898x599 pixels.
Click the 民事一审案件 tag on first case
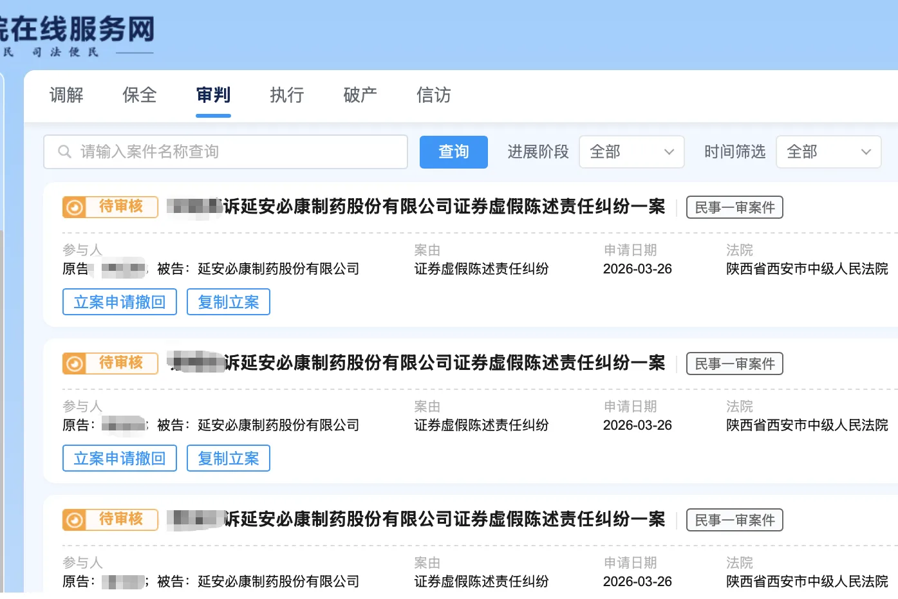pos(734,207)
